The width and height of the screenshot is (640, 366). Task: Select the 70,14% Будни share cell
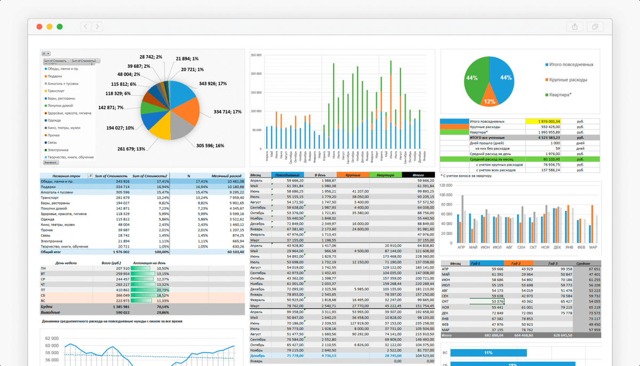163,307
